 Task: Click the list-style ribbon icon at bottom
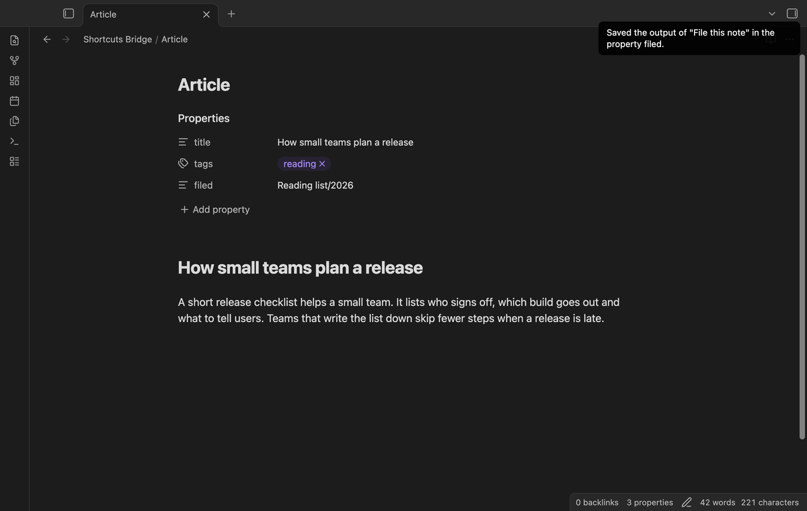tap(15, 161)
